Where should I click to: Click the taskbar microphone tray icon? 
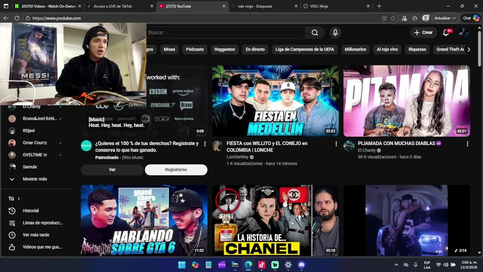(415, 265)
